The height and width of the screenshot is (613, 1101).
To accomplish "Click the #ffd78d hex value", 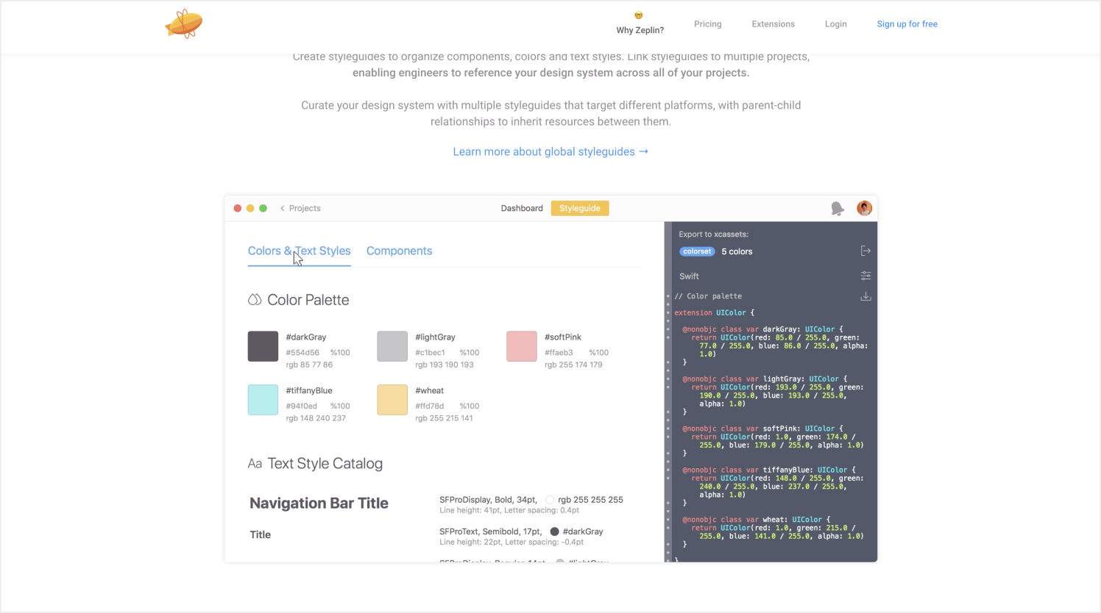I will click(430, 406).
